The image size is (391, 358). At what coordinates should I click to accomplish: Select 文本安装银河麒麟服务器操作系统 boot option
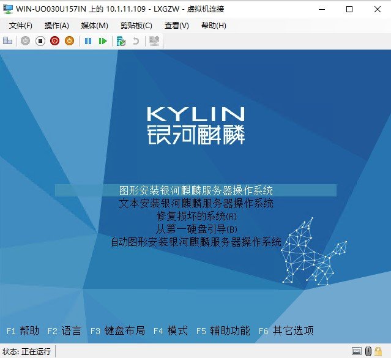point(196,203)
